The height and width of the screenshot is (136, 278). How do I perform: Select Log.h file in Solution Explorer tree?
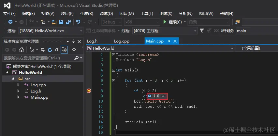pos(36,91)
